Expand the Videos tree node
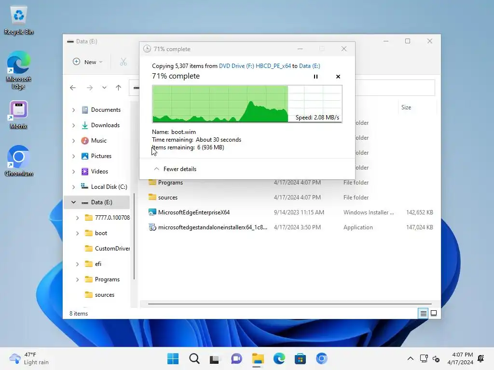Image resolution: width=494 pixels, height=370 pixels. pyautogui.click(x=73, y=172)
